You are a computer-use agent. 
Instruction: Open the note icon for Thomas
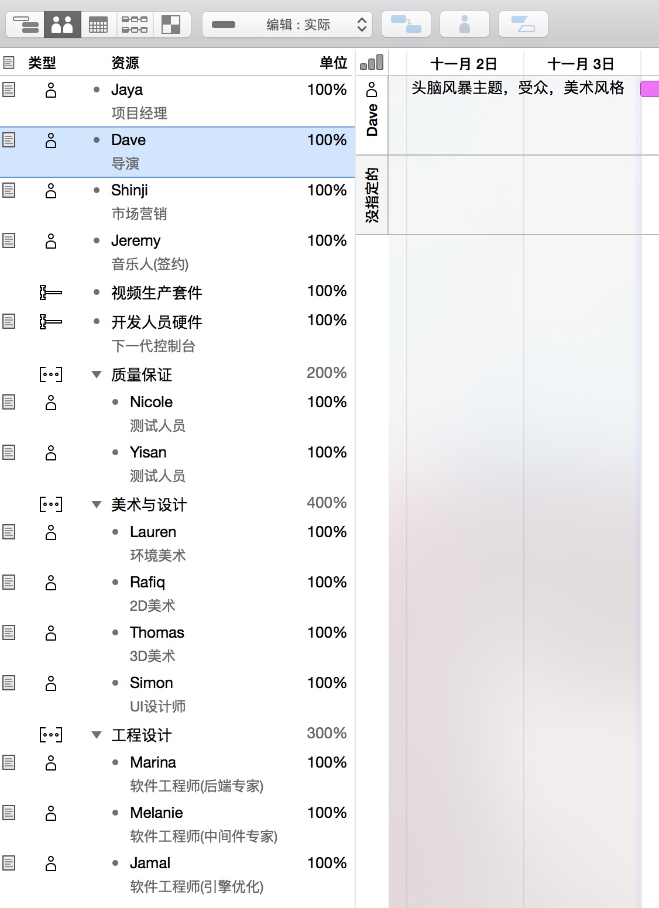[x=9, y=632]
